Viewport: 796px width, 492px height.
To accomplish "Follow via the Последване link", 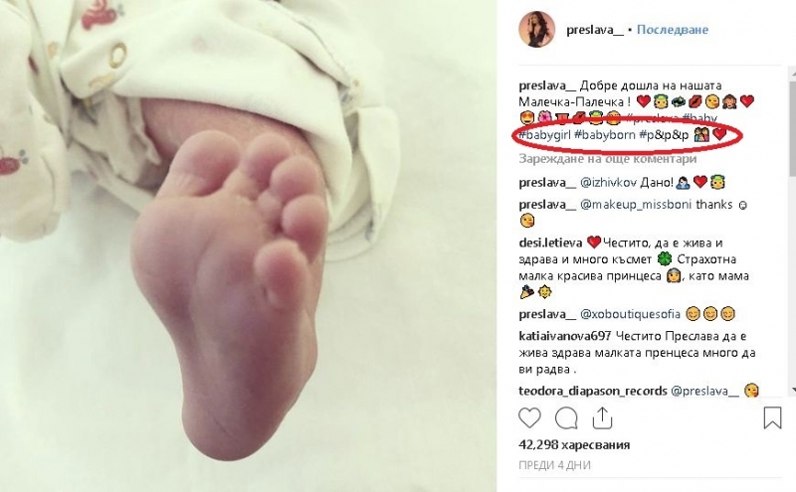I will [x=673, y=30].
